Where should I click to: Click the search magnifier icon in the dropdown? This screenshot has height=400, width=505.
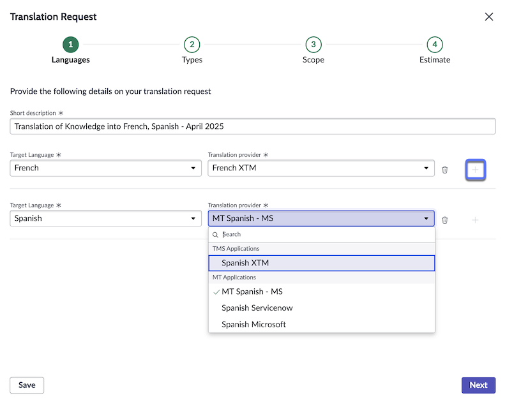(x=215, y=235)
